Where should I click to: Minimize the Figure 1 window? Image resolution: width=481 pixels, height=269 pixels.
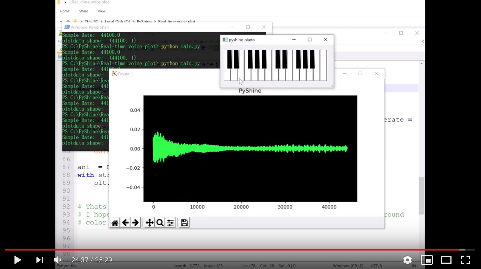[345, 73]
